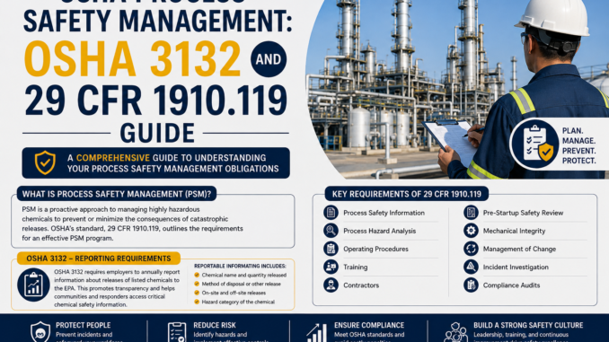Click bullet beside Method of disposal or other release

coord(197,284)
